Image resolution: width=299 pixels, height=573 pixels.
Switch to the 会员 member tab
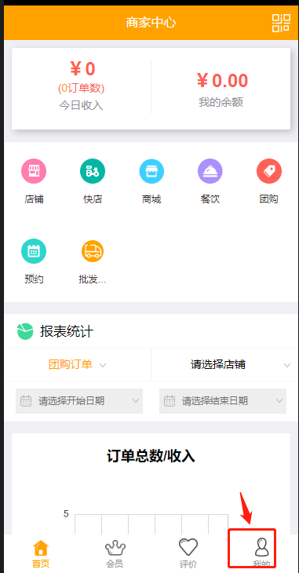pos(115,554)
